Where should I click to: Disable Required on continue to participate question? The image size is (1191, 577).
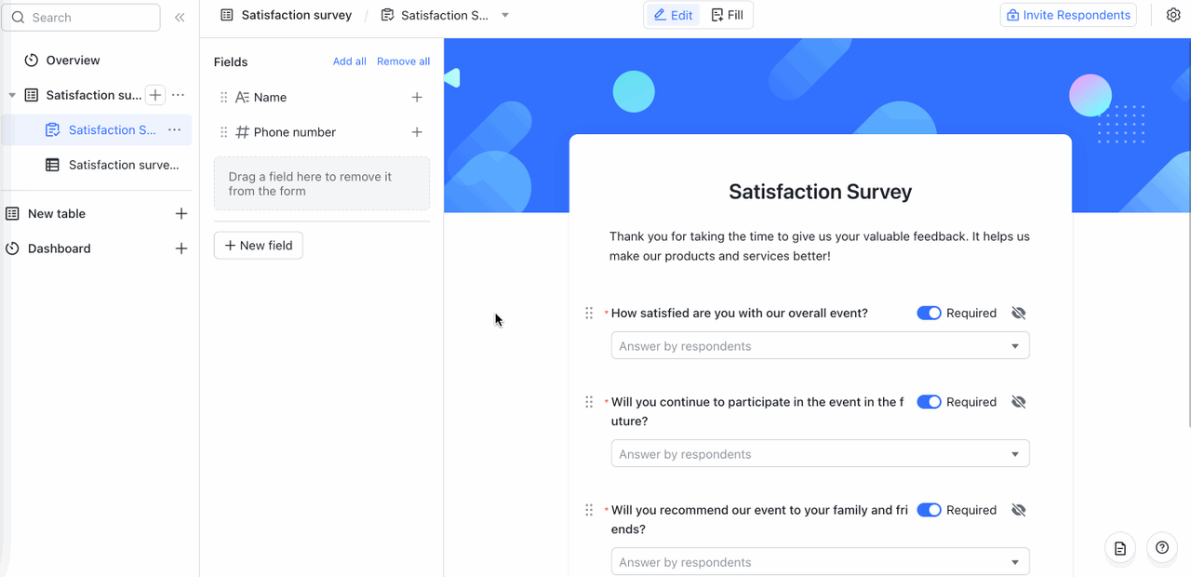929,402
